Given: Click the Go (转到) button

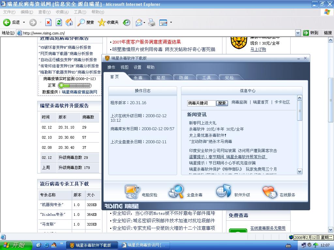Looking at the screenshot, I should pos(311,33).
